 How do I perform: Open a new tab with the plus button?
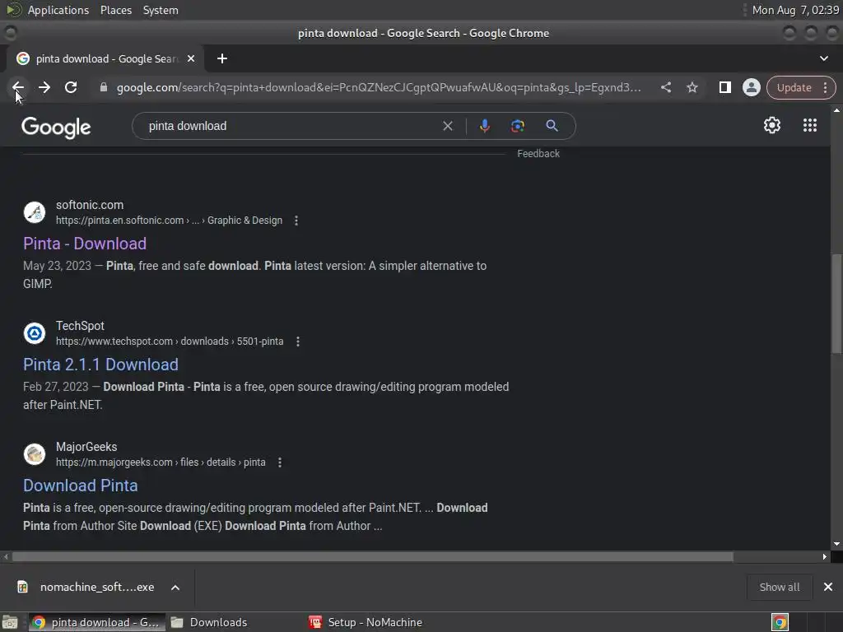click(222, 58)
